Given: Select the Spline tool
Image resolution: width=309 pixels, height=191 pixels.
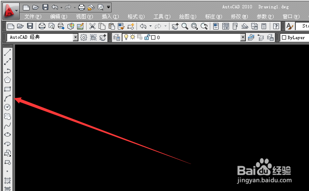Looking at the screenshot, I should click(7, 125).
